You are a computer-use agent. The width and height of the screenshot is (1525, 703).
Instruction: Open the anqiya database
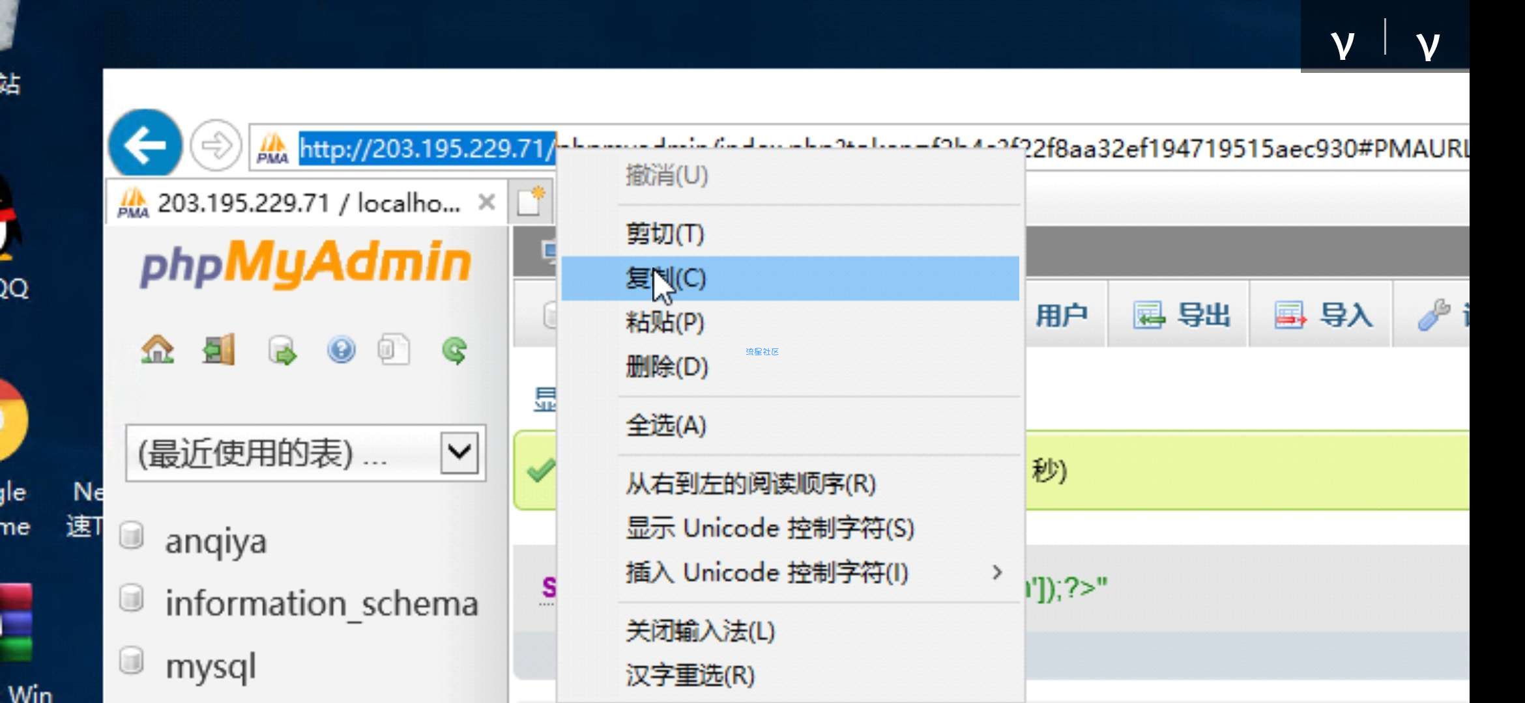click(x=216, y=542)
